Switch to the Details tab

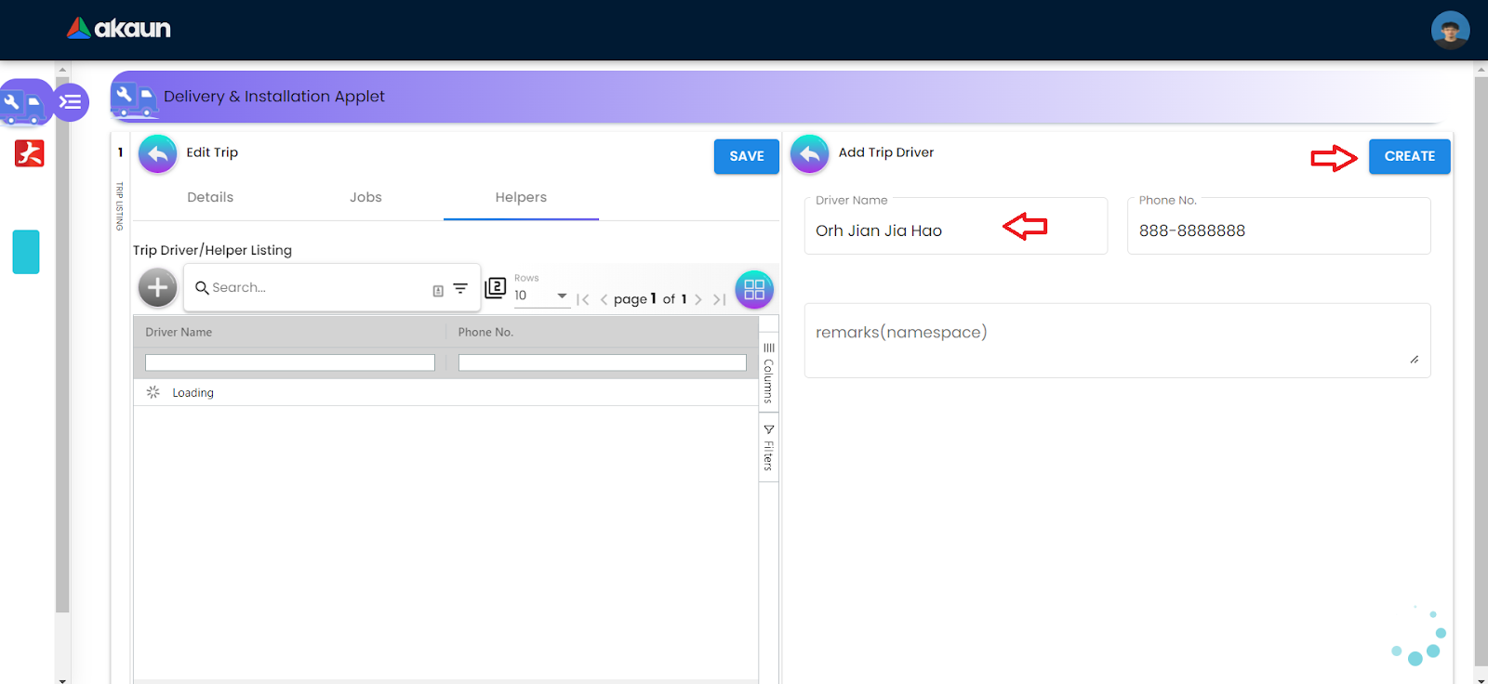pos(210,197)
